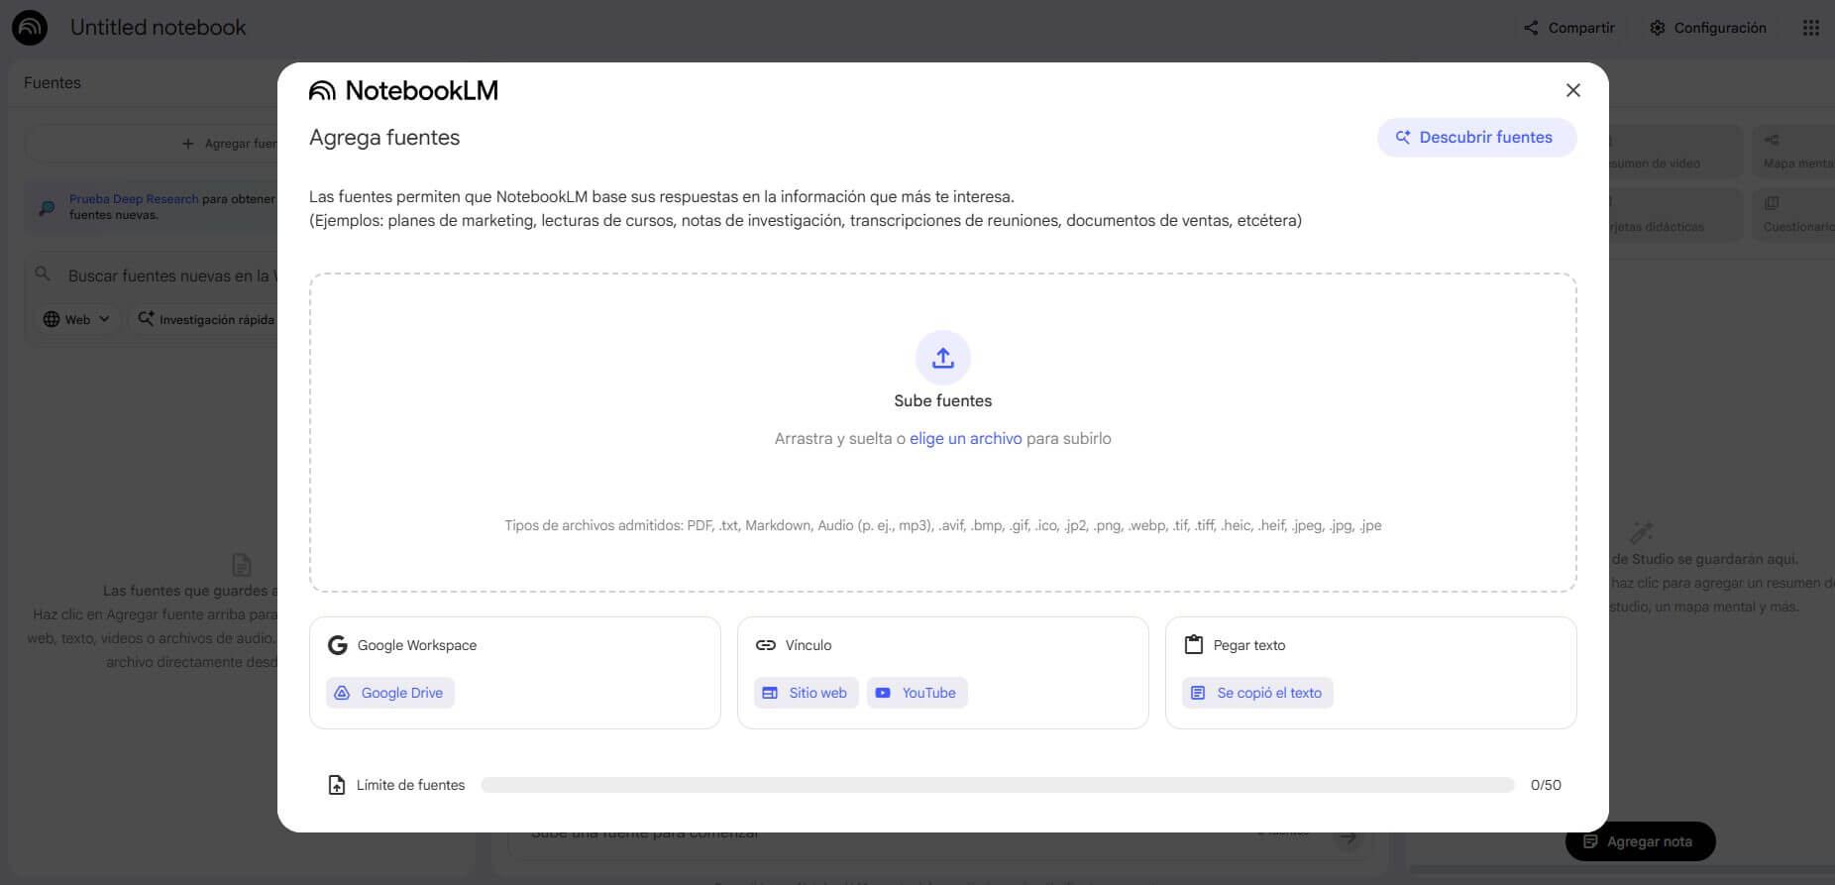
Task: Click the note icon in Agregar nota
Action: pos(1590,841)
